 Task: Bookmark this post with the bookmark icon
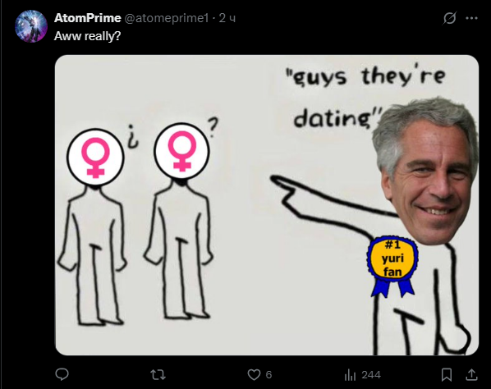tap(447, 374)
